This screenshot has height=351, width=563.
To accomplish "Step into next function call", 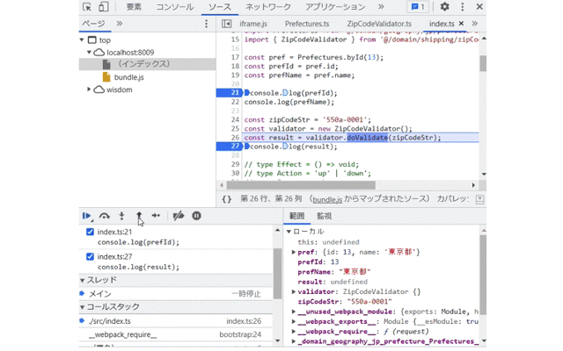I will [x=121, y=216].
